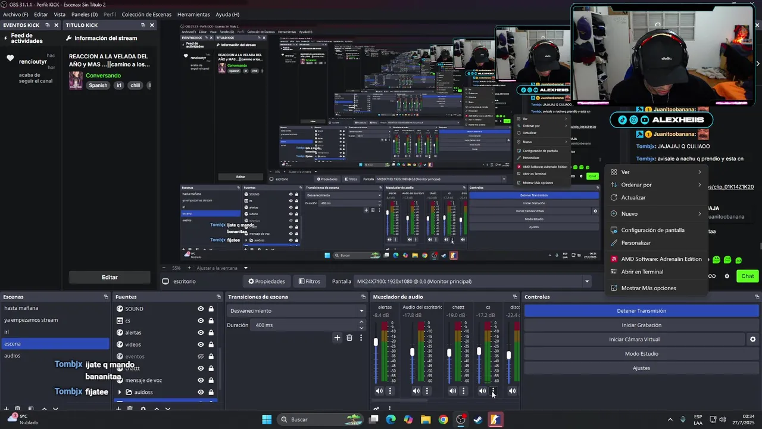
Task: Undock the Controles panel
Action: 757,297
